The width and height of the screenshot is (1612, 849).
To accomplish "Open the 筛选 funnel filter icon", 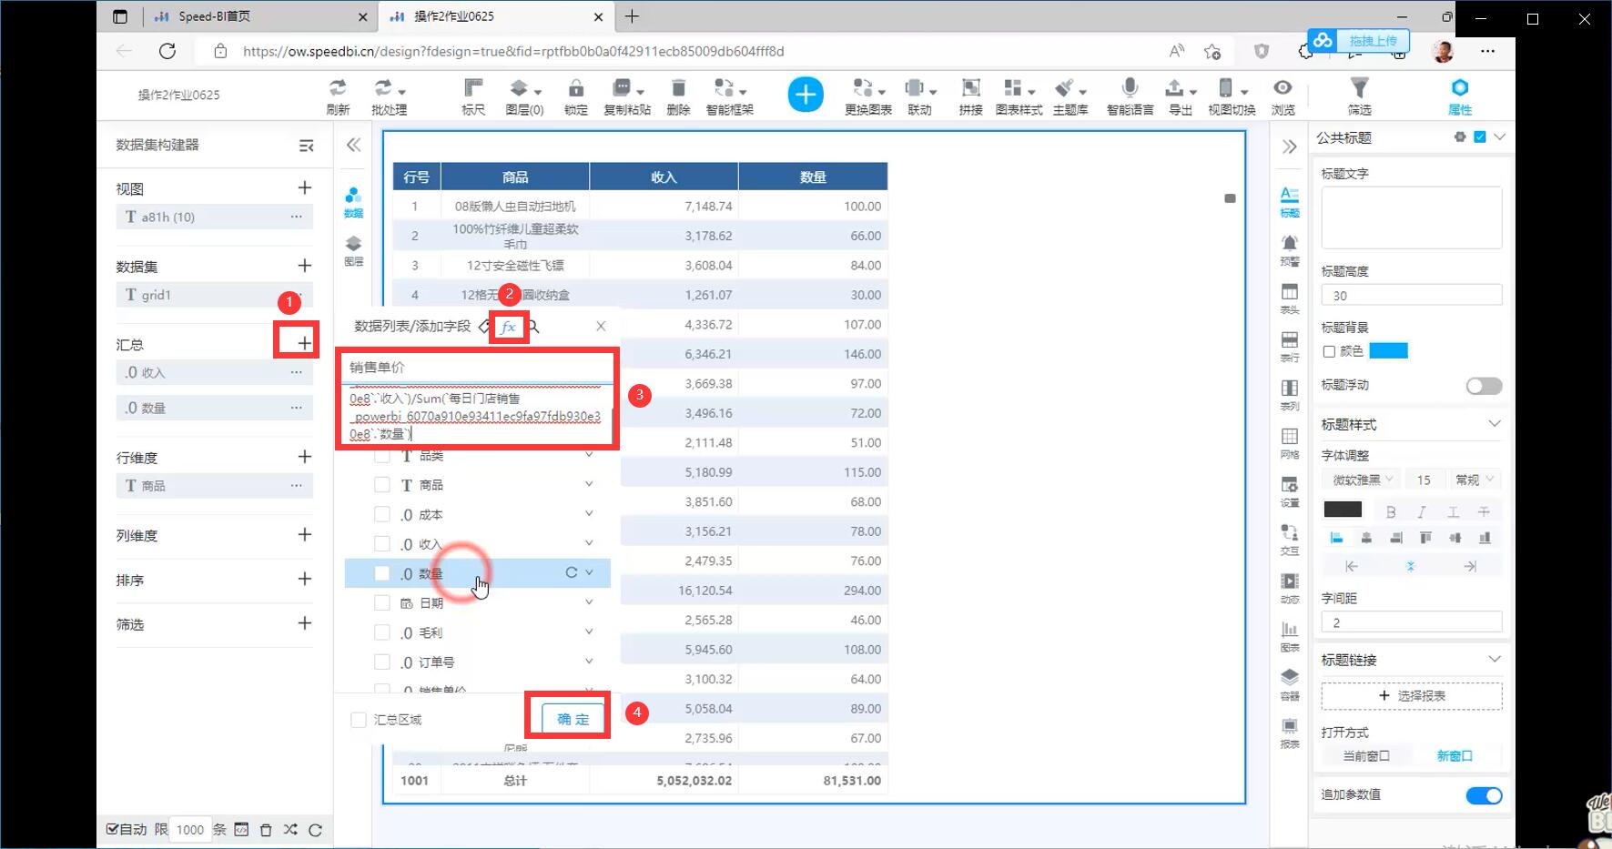I will [x=1359, y=88].
